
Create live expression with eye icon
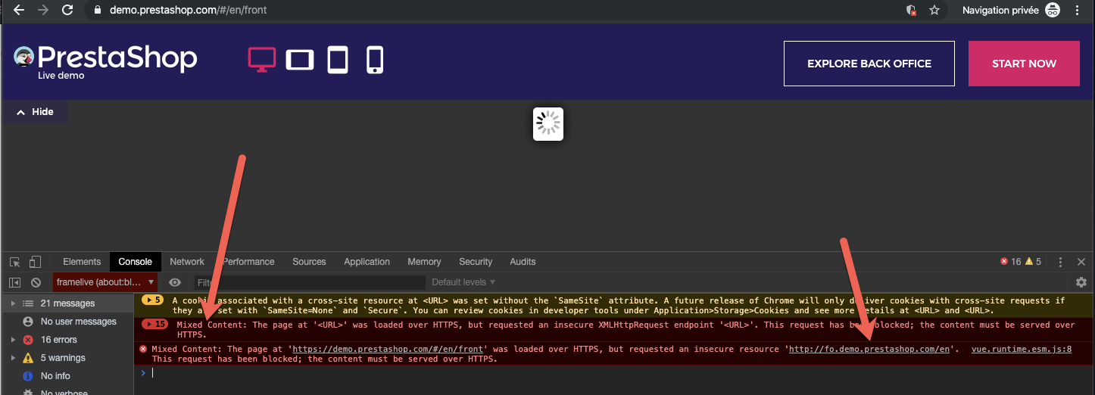coord(175,282)
